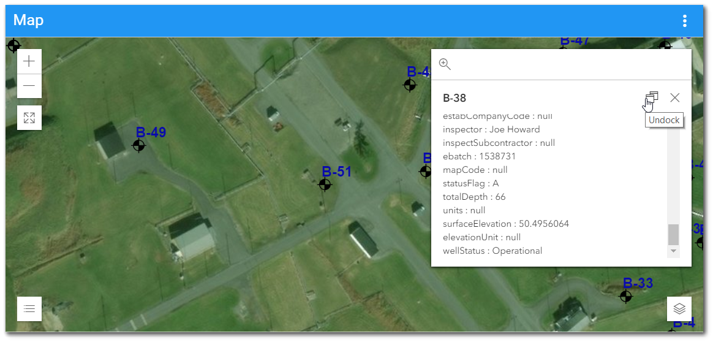Screen dimensions: 713x342
Task: Click the zoom-to magnifier in popup
Action: pos(445,64)
